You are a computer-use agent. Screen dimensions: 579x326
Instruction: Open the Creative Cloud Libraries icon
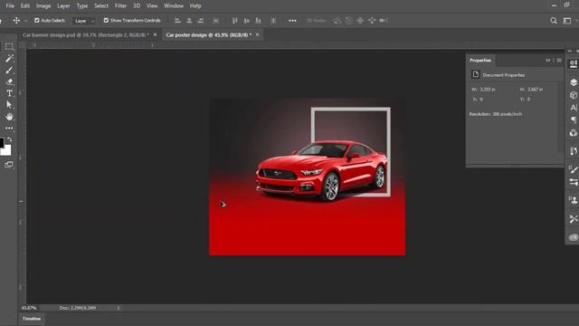coord(574,237)
